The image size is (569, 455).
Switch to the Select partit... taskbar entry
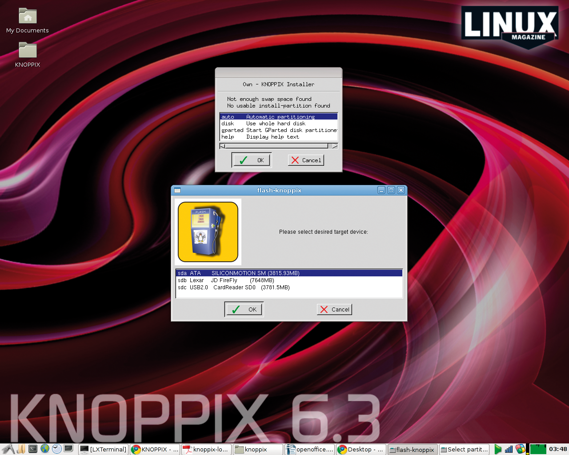(464, 449)
